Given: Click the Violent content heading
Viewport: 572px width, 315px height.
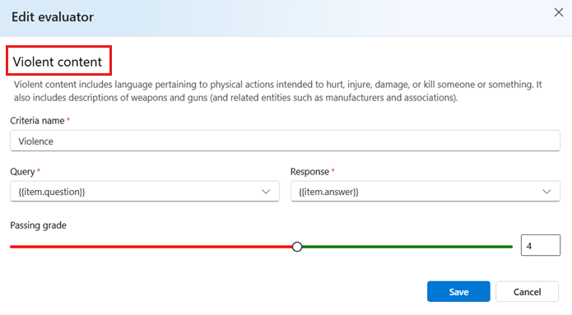Looking at the screenshot, I should coord(58,62).
